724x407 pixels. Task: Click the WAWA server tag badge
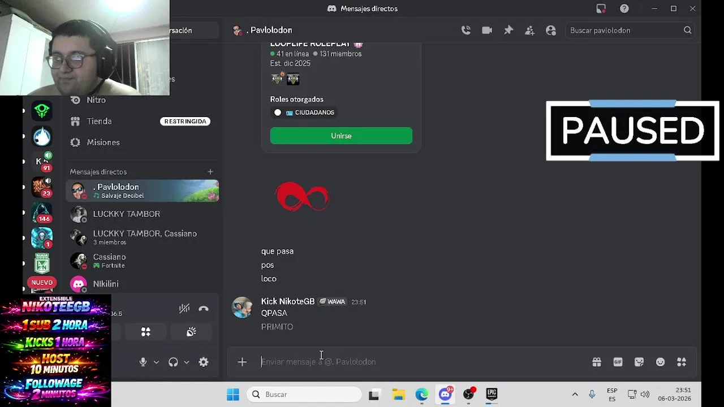[332, 302]
